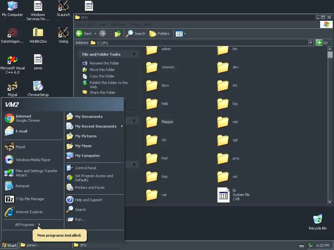Select the common folder
The width and height of the screenshot is (334, 250).
point(160,68)
